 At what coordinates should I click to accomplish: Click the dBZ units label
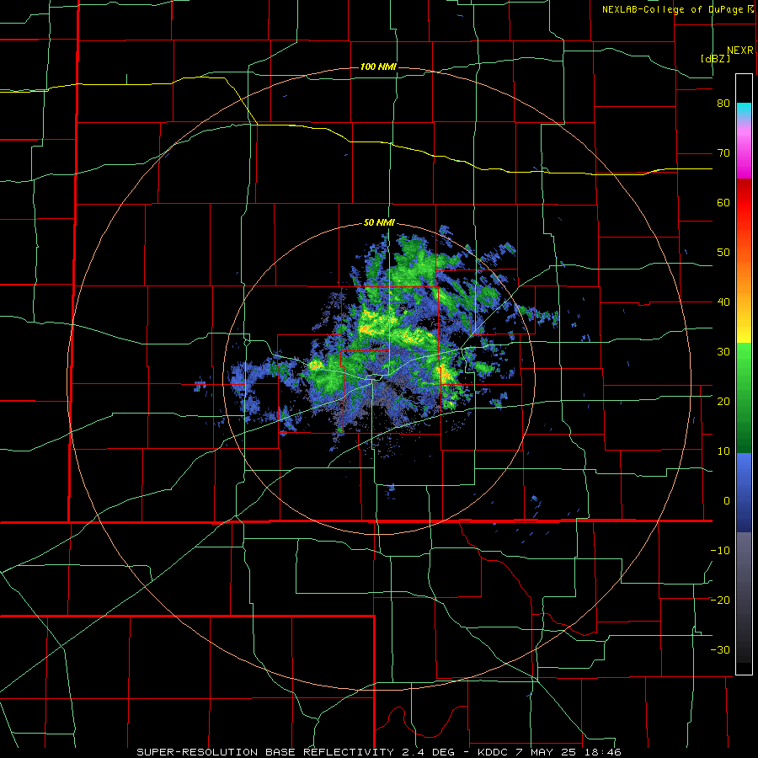715,59
